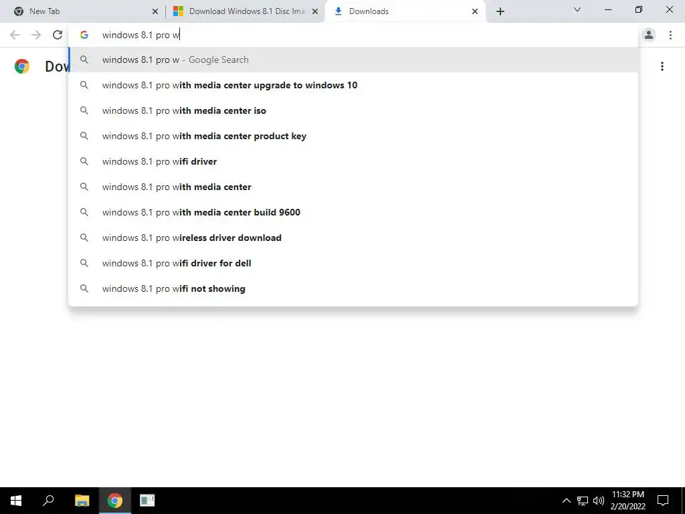Open the Chrome profile avatar menu
685x514 pixels.
649,35
